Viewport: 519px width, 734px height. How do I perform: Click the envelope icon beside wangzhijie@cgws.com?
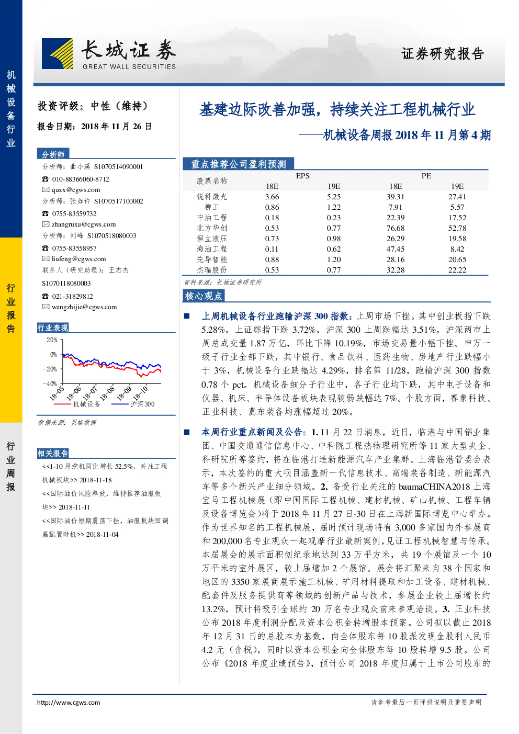[x=46, y=307]
